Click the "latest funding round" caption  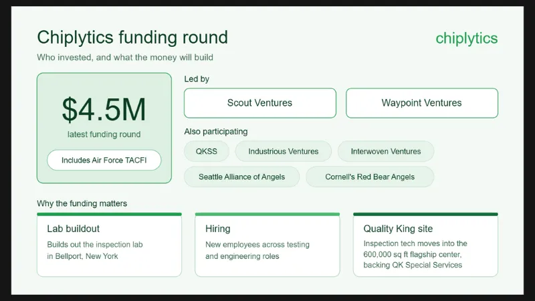104,134
